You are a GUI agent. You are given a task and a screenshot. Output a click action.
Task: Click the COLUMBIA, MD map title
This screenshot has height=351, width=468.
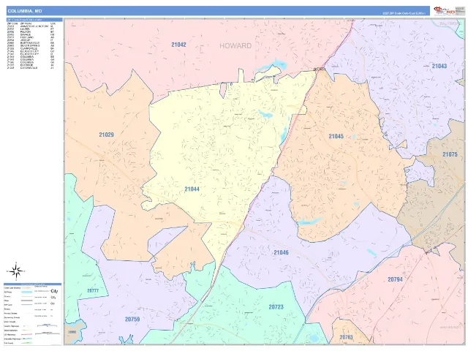(x=25, y=11)
